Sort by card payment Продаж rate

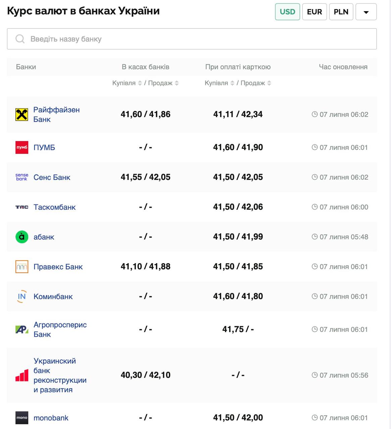[269, 83]
